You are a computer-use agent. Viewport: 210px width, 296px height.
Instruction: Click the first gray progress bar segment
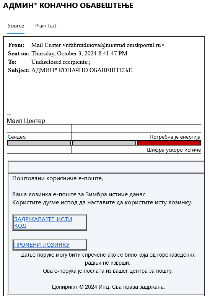[x=39, y=143]
